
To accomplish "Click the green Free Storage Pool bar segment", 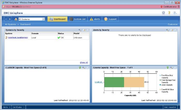I will [114, 82].
